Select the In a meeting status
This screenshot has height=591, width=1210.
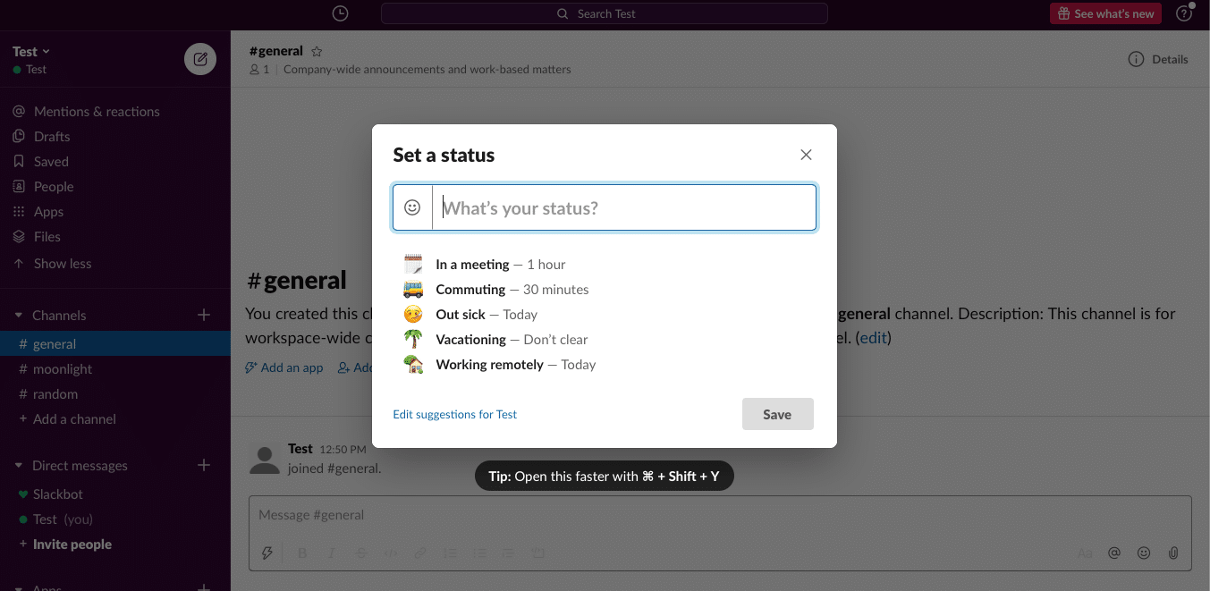(501, 265)
